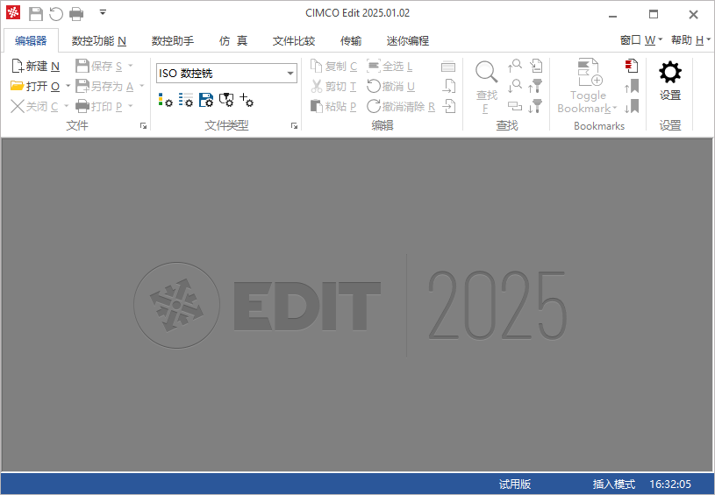Image resolution: width=715 pixels, height=495 pixels.
Task: Open the 文件类型 group dialog launcher
Action: pos(294,126)
